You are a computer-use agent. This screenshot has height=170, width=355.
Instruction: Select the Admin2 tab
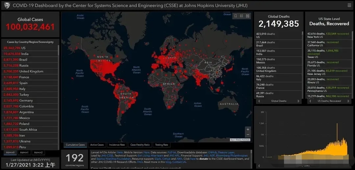coord(38,153)
